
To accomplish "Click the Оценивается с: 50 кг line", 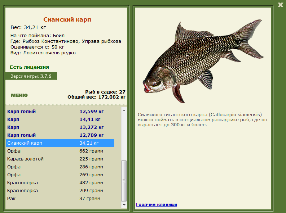I will point(38,47).
